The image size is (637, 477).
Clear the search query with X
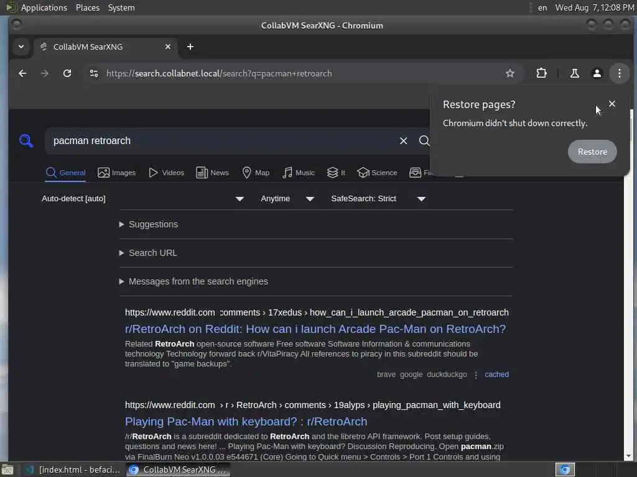pos(403,141)
